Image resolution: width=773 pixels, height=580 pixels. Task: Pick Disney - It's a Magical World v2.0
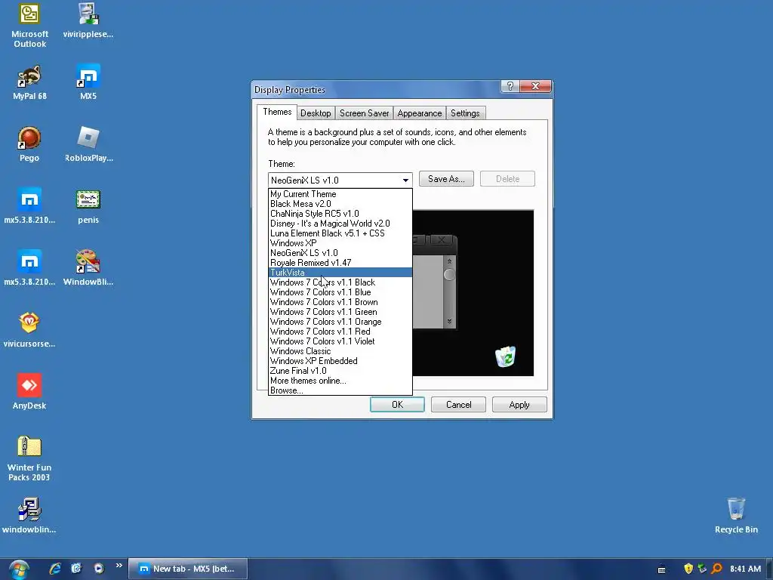pos(340,224)
